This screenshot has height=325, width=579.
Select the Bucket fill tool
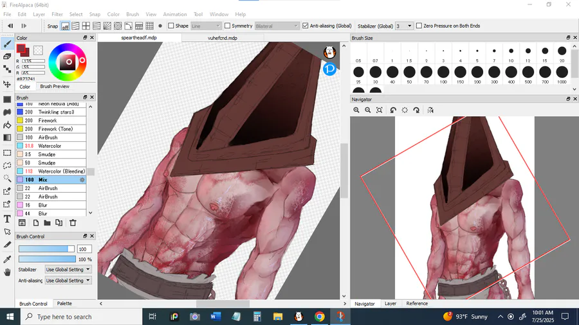[7, 125]
